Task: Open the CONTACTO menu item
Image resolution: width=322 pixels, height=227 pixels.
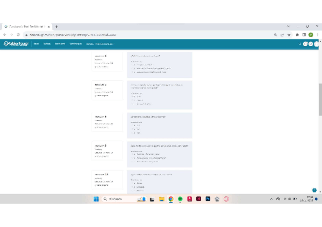Action: coord(60,44)
